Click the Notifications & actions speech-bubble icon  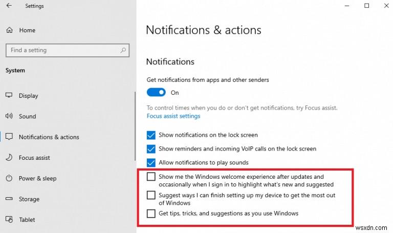[9, 137]
